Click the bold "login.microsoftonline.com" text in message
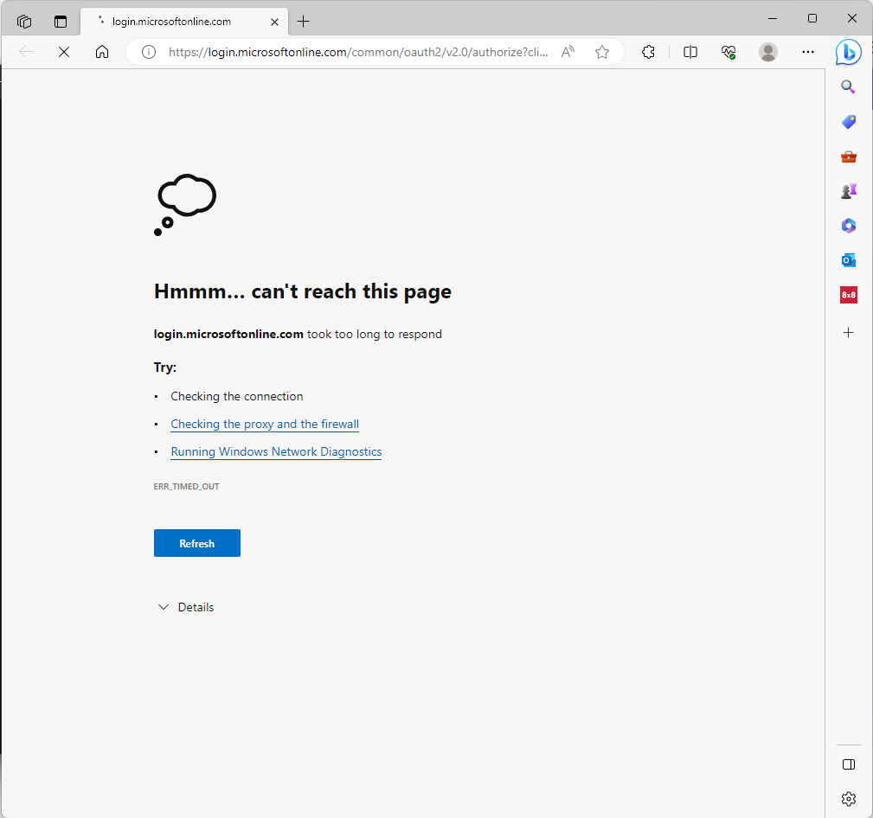 pos(228,334)
